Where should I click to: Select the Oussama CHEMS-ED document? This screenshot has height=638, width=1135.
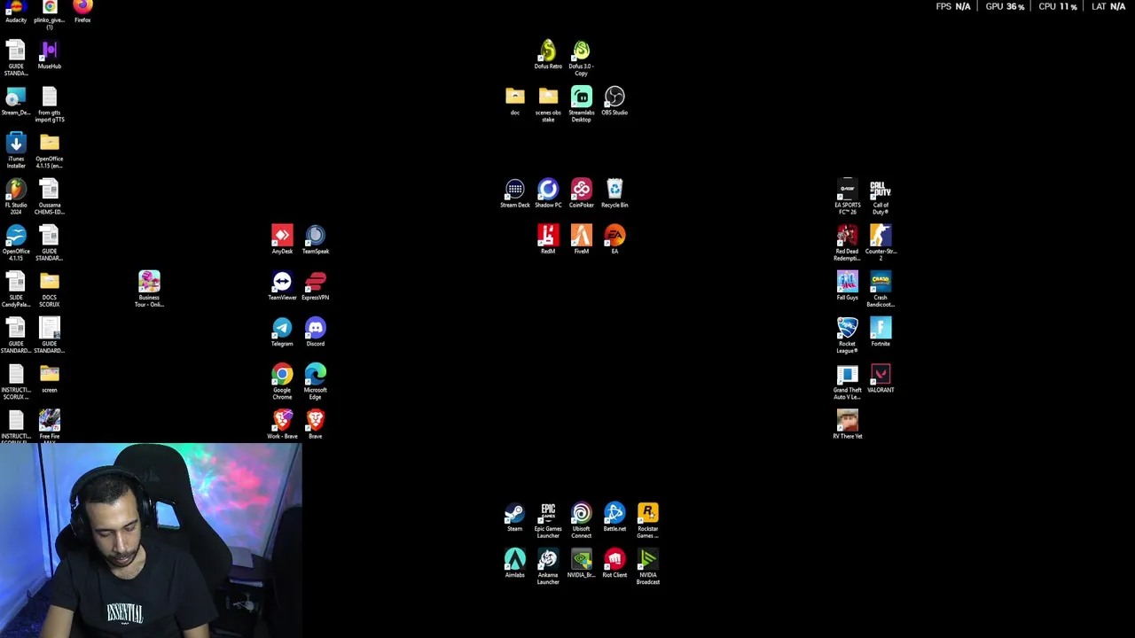50,197
